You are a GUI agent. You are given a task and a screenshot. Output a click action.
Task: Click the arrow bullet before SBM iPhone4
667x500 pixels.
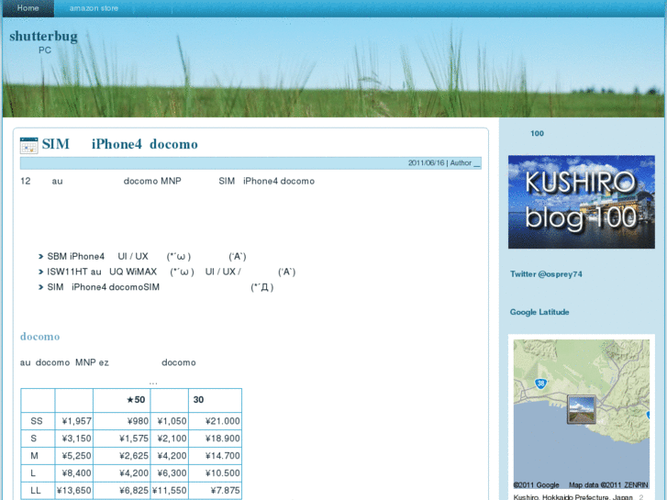pyautogui.click(x=41, y=257)
